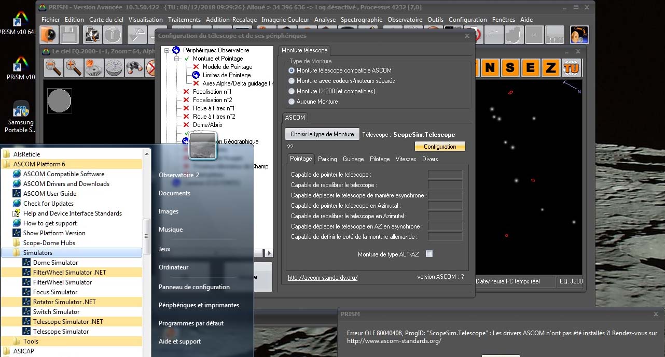Select Focalisation n°1 in device tree
The width and height of the screenshot is (665, 357).
[212, 92]
